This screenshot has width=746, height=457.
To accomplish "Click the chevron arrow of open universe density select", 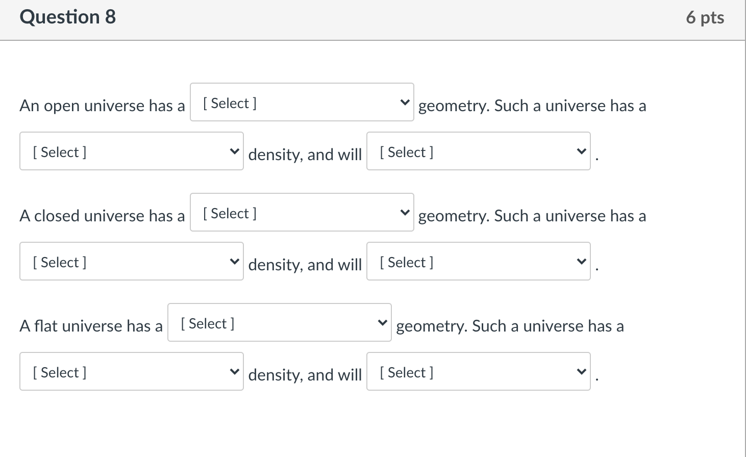I will click(x=234, y=151).
